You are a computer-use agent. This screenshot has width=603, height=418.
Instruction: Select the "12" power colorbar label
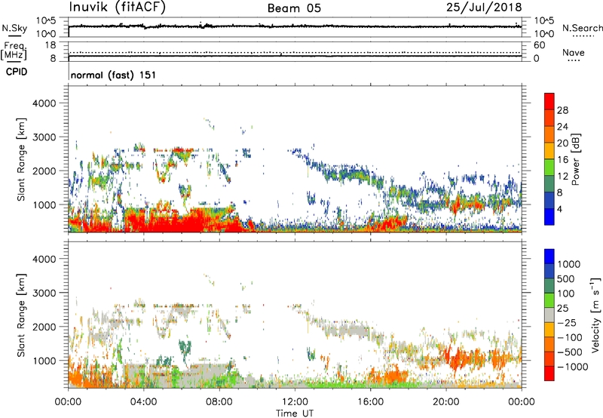coord(562,177)
